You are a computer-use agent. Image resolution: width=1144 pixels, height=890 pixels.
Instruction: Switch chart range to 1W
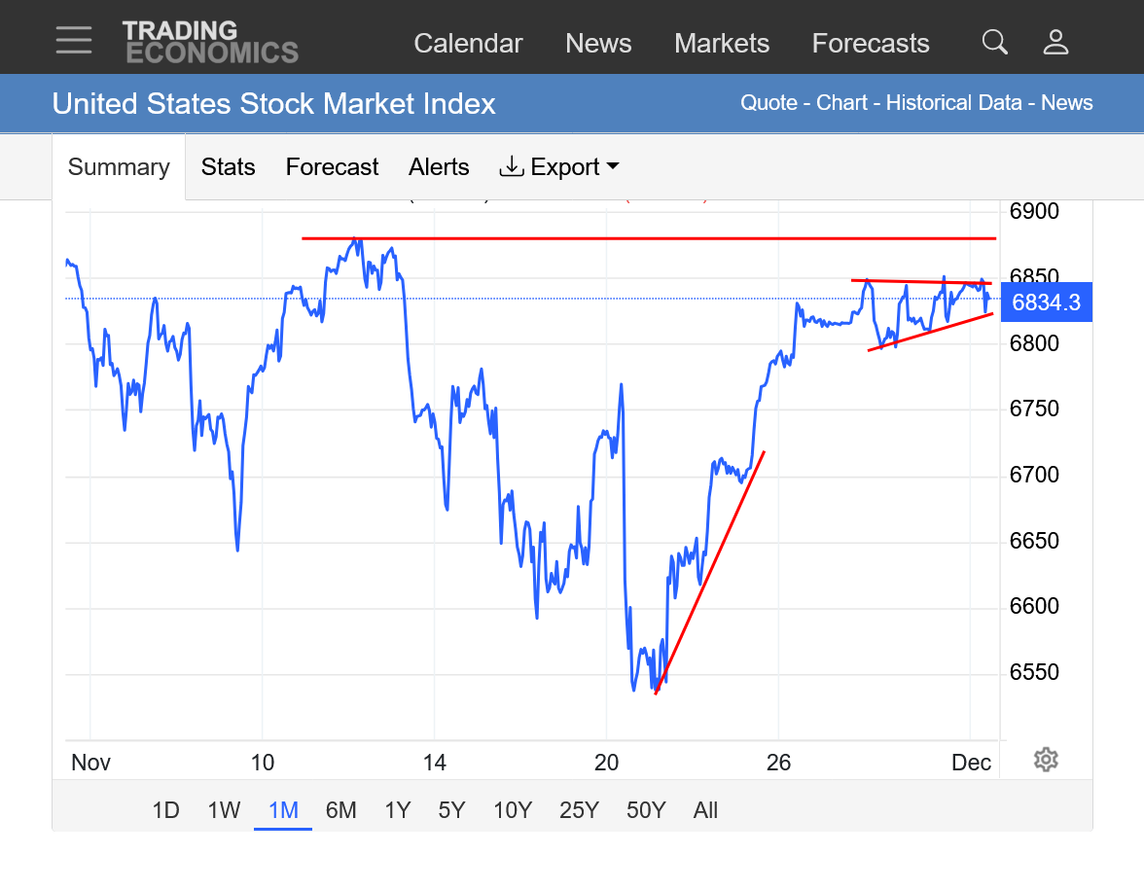(224, 810)
